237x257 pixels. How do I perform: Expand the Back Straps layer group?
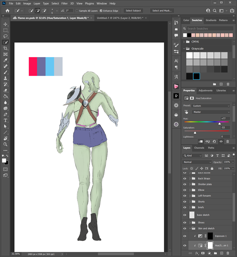[190, 179]
